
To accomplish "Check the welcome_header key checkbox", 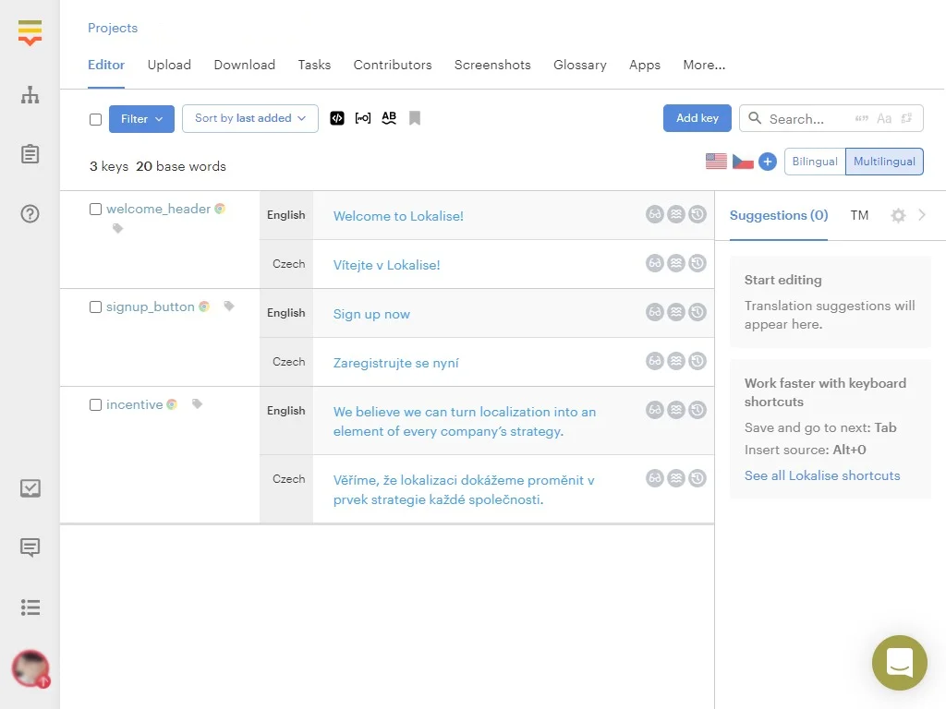I will click(95, 210).
